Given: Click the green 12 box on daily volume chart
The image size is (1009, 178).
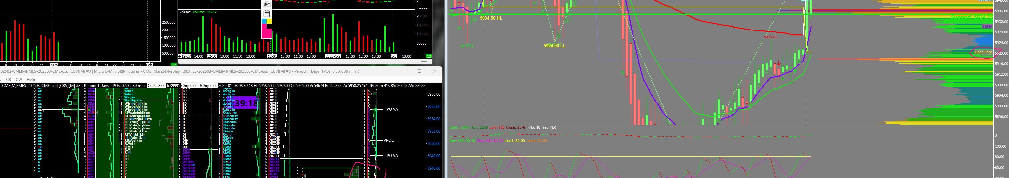Looking at the screenshot, I should click(x=174, y=65).
